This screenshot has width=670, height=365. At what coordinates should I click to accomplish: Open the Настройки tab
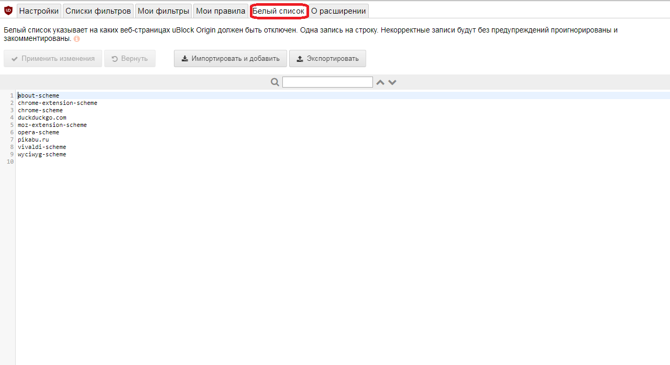(x=39, y=11)
